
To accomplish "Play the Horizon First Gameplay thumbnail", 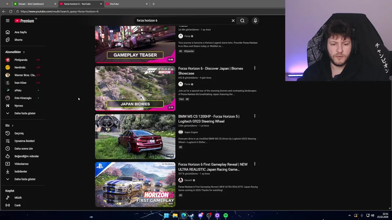I will [x=135, y=185].
